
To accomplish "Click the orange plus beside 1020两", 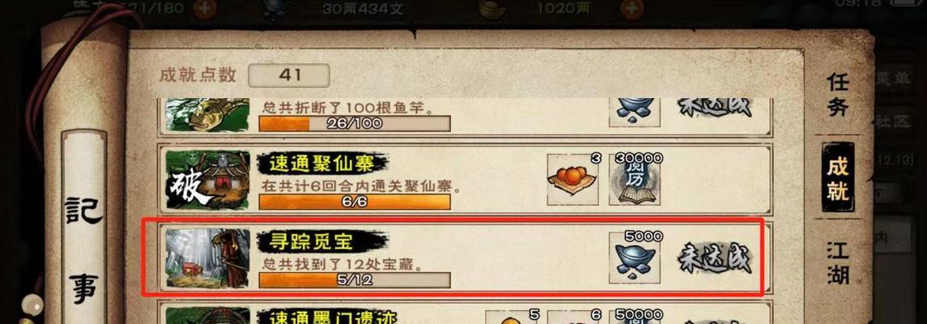I will click(x=632, y=8).
